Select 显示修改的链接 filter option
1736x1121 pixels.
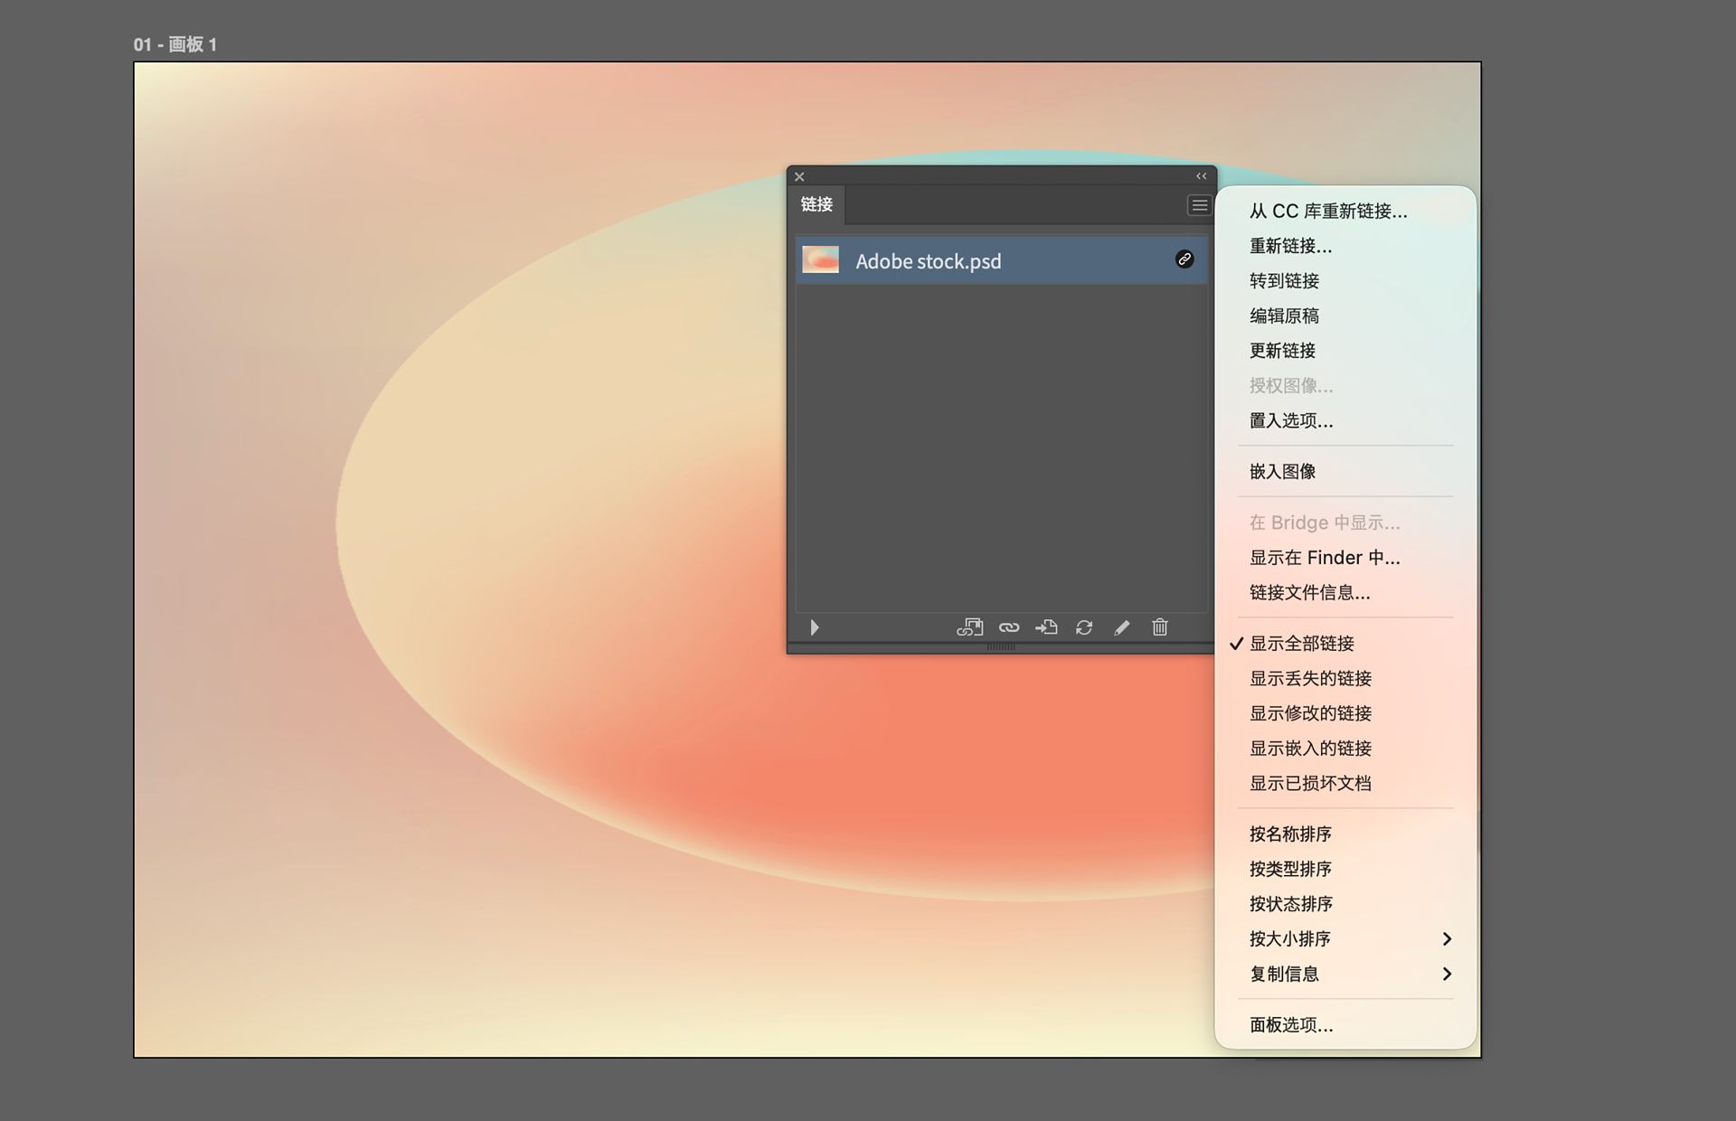[x=1345, y=713]
